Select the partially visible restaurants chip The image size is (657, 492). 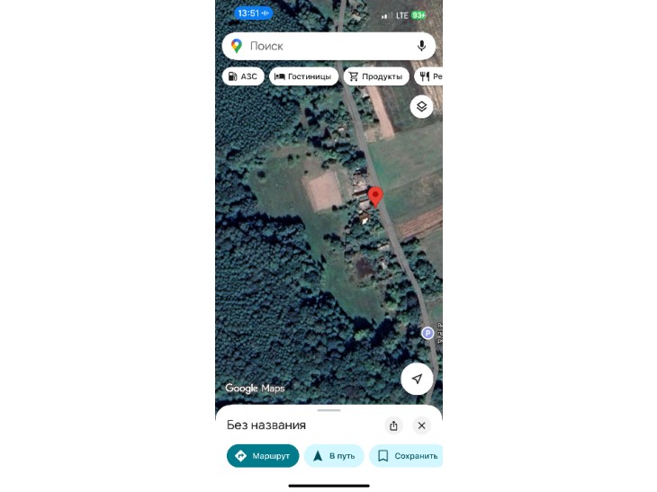click(429, 76)
